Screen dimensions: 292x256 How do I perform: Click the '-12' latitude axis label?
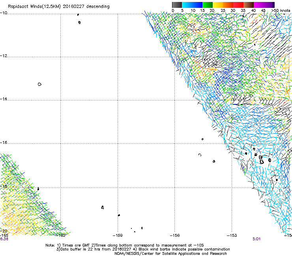pos(4,56)
